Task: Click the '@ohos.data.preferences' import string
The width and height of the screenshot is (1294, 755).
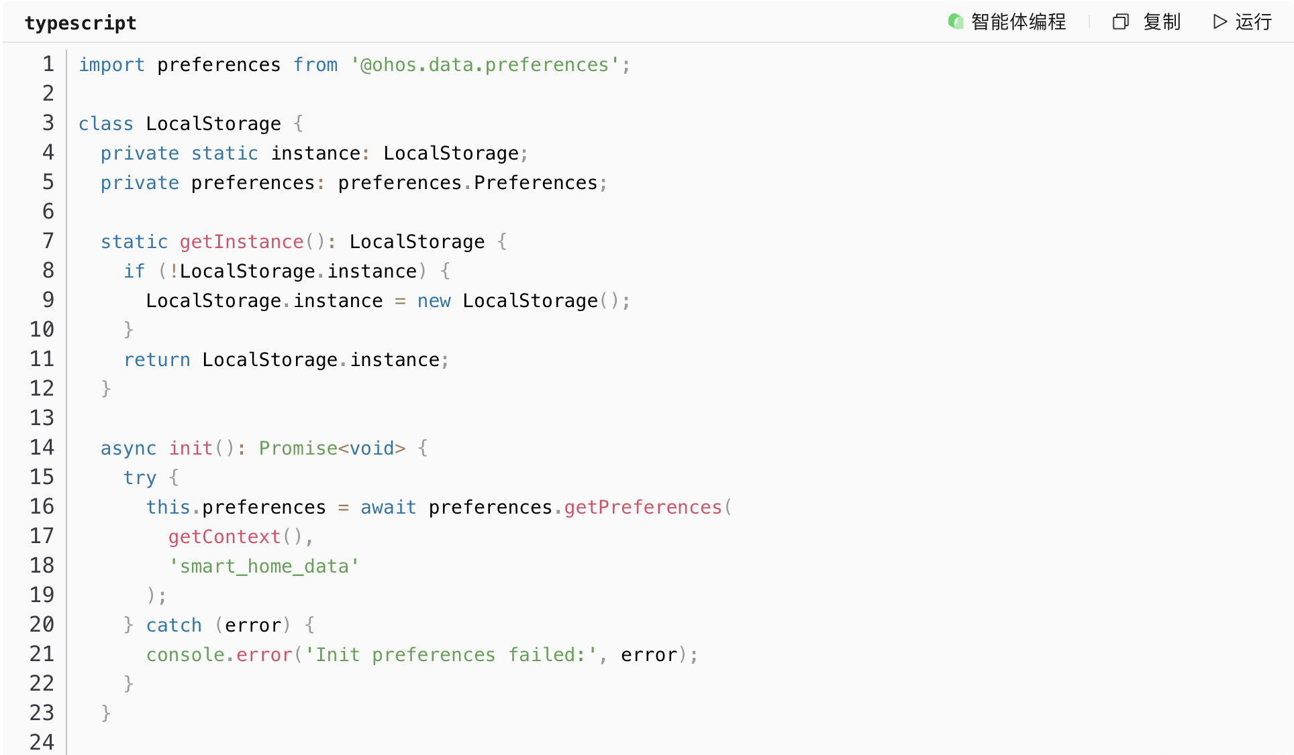Action: click(484, 65)
